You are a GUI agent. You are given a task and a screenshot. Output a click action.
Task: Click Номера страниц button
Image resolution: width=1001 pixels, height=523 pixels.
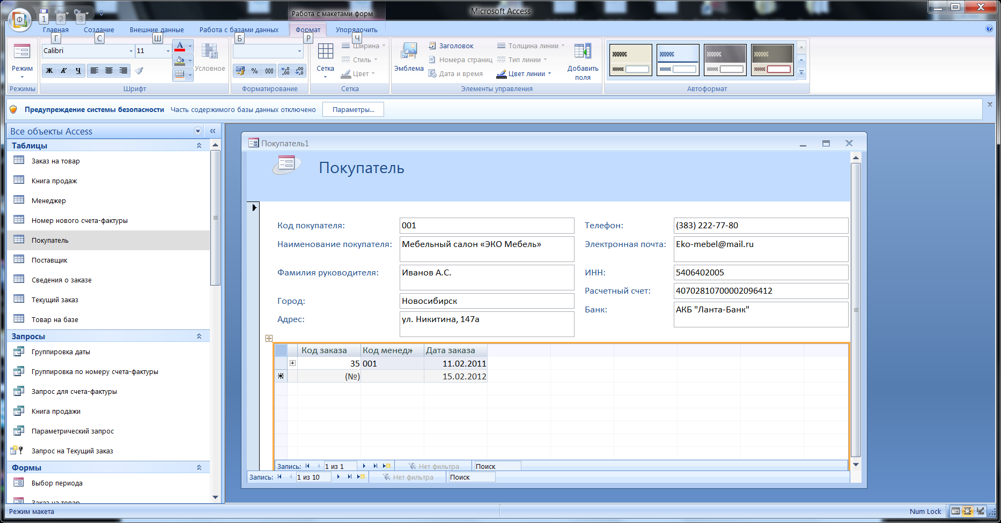point(460,60)
